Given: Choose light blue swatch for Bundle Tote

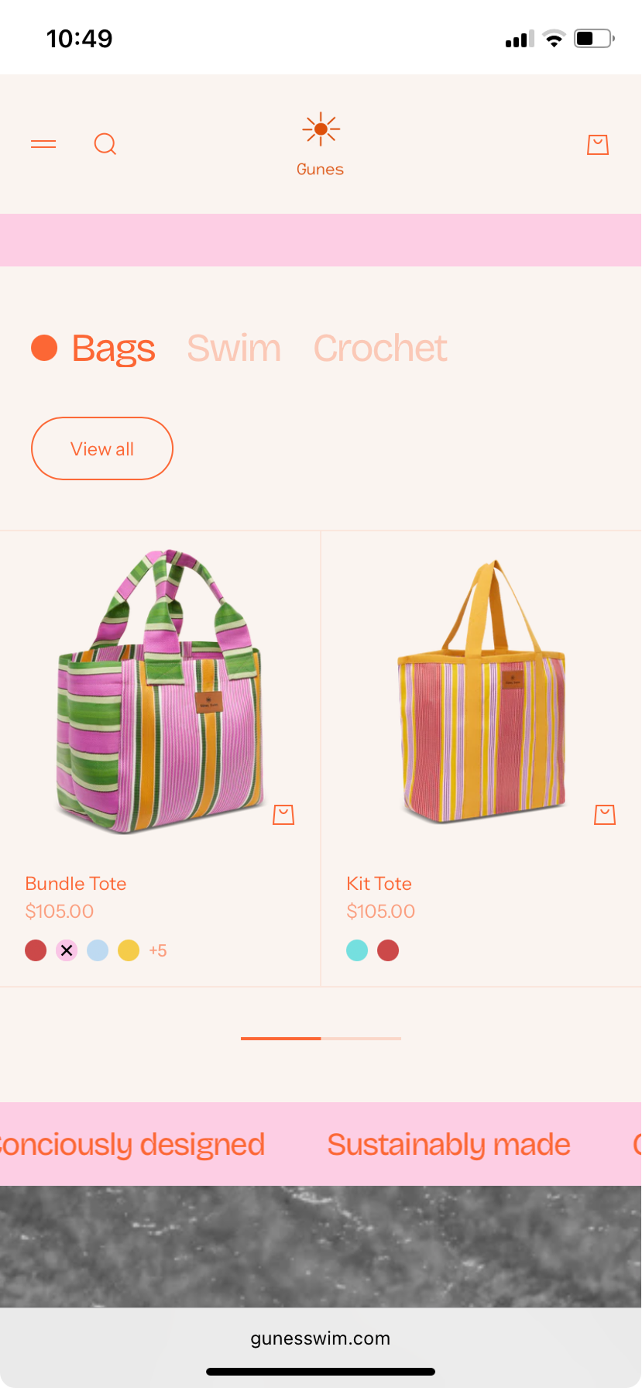Looking at the screenshot, I should point(98,950).
